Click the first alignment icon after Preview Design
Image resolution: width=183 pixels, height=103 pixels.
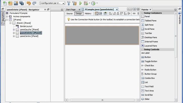click(111, 13)
